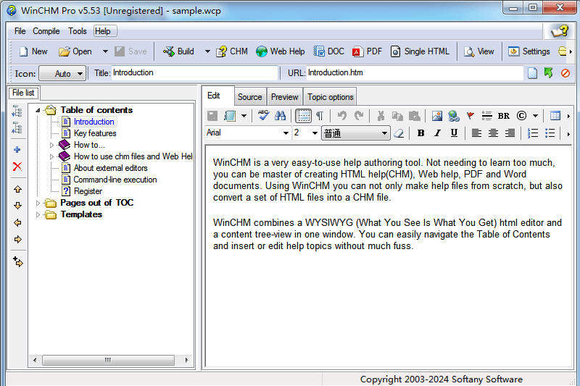580x386 pixels.
Task: Add a new item with the blue plus icon
Action: (17, 150)
